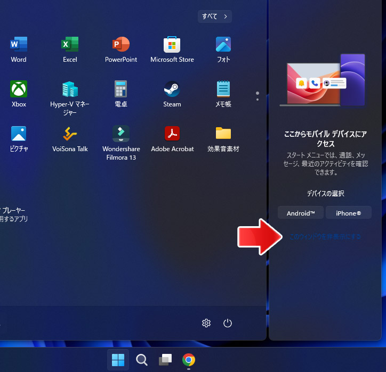The image size is (386, 372).
Task: Click the Windows Start button on taskbar
Action: [x=118, y=360]
